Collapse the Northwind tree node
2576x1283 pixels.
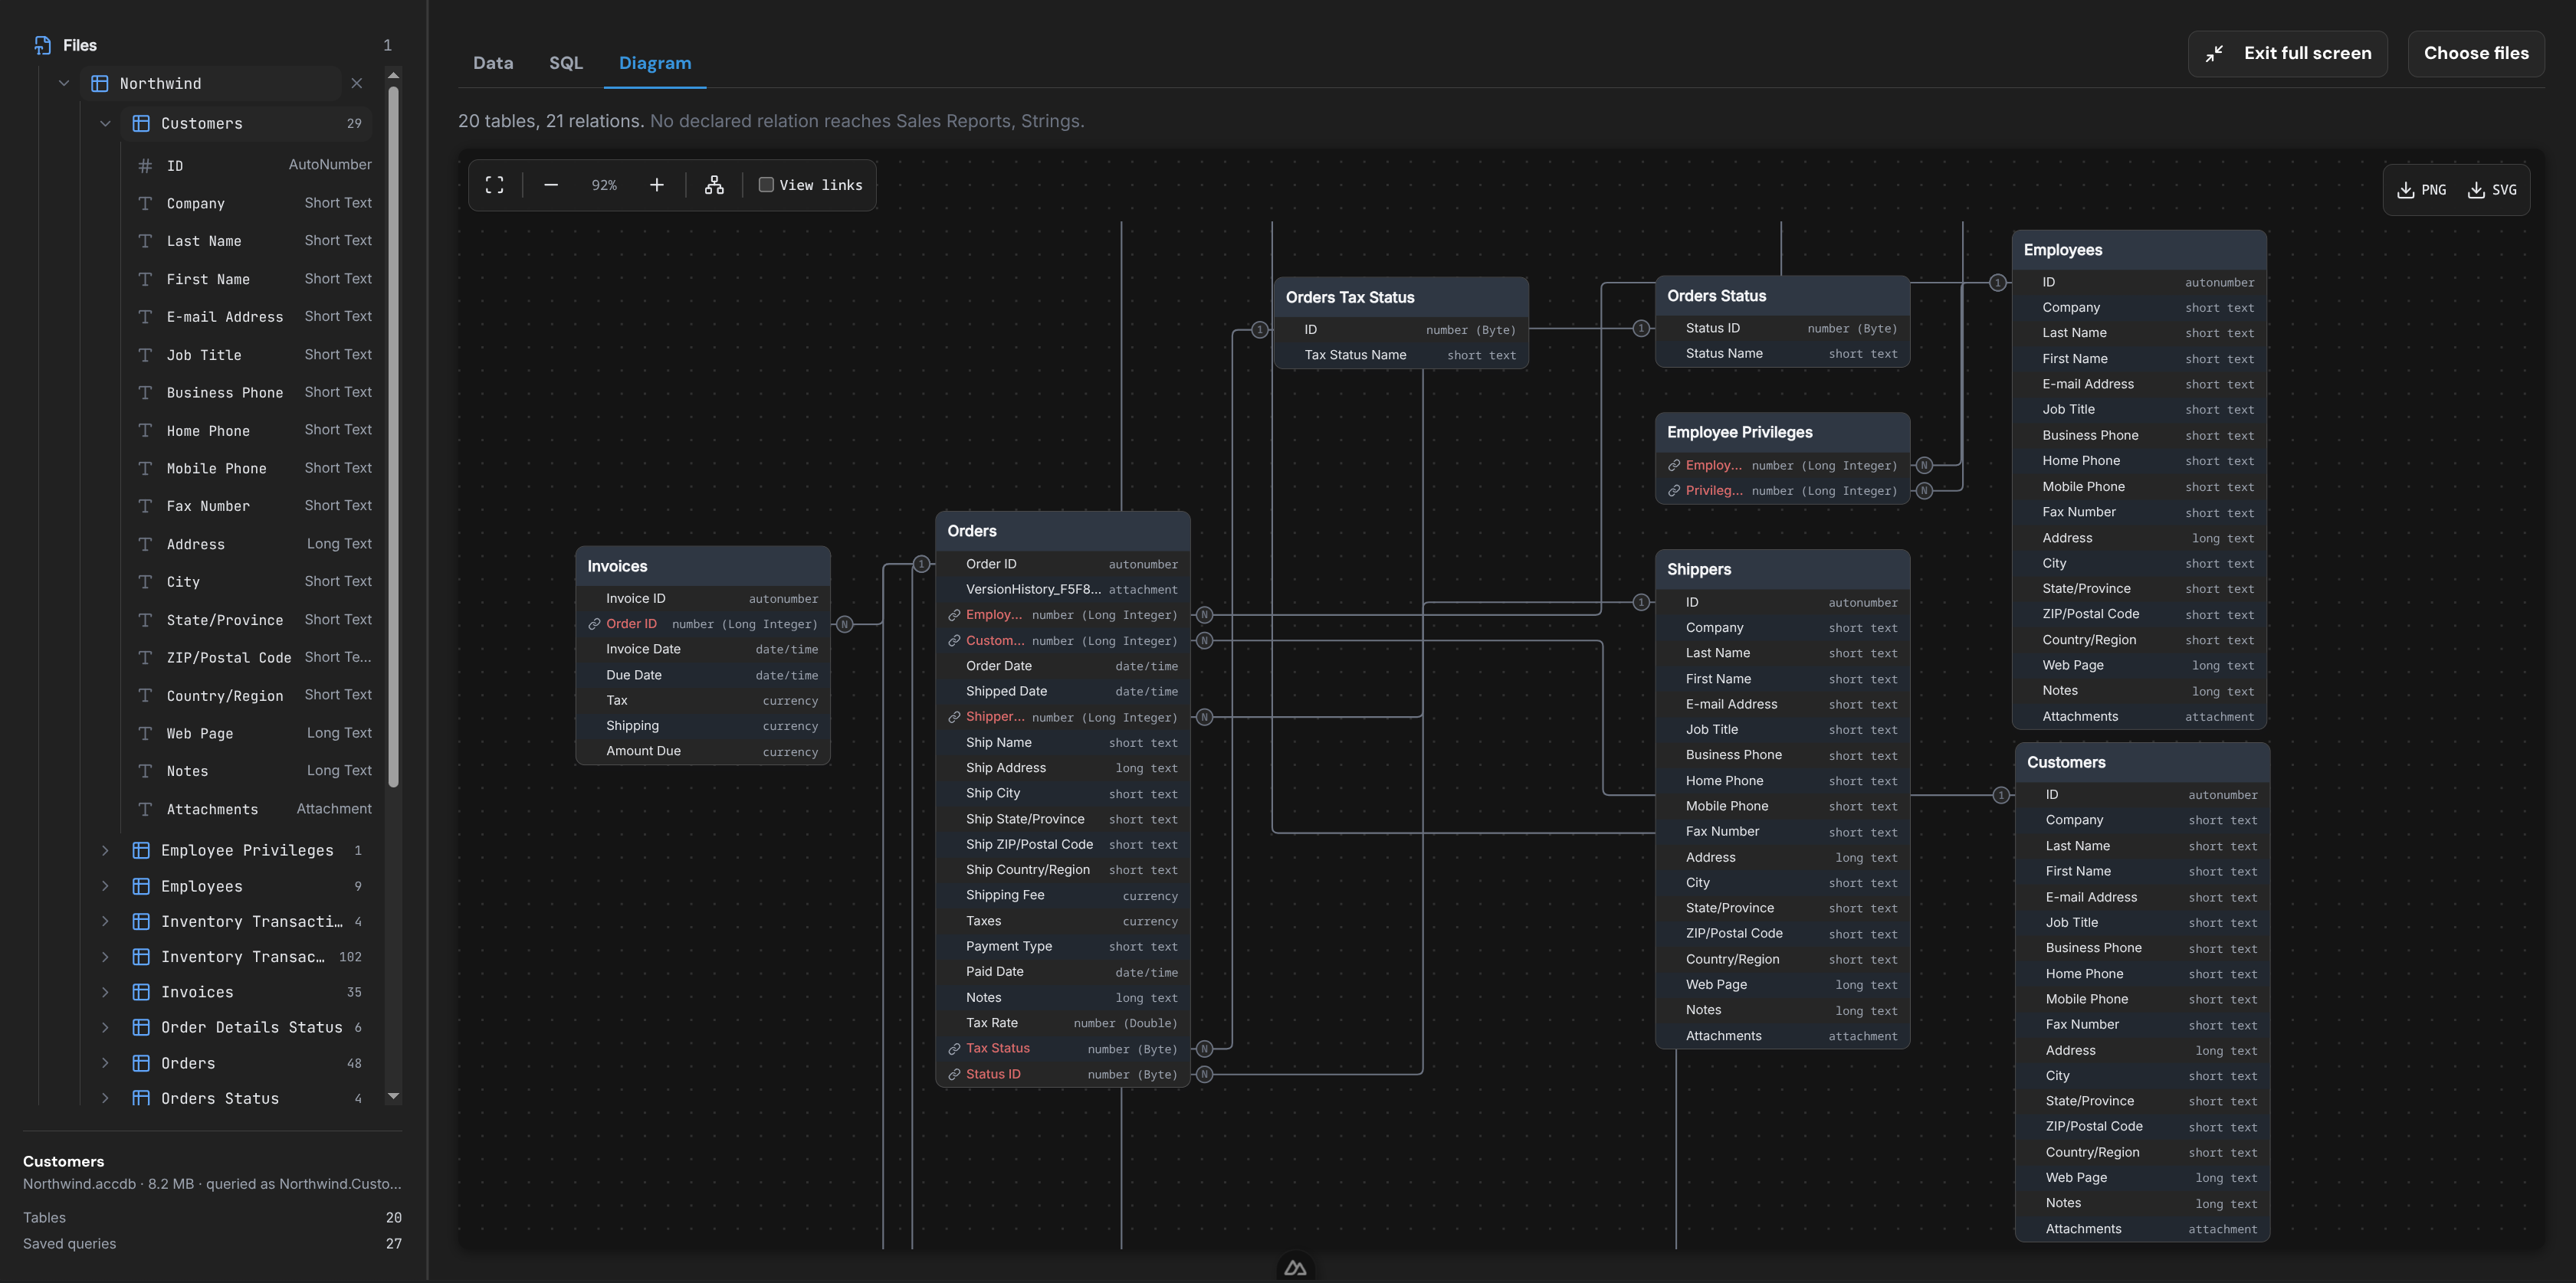(64, 83)
